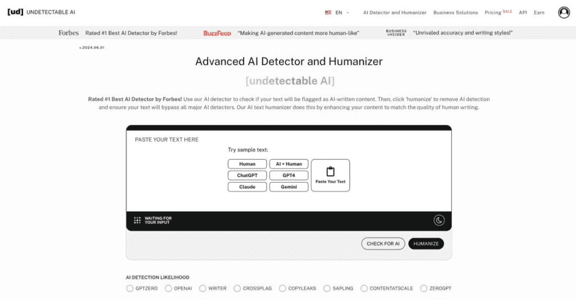
Task: Click the Advanced AI Detector and Humanizer heading
Action: point(289,61)
